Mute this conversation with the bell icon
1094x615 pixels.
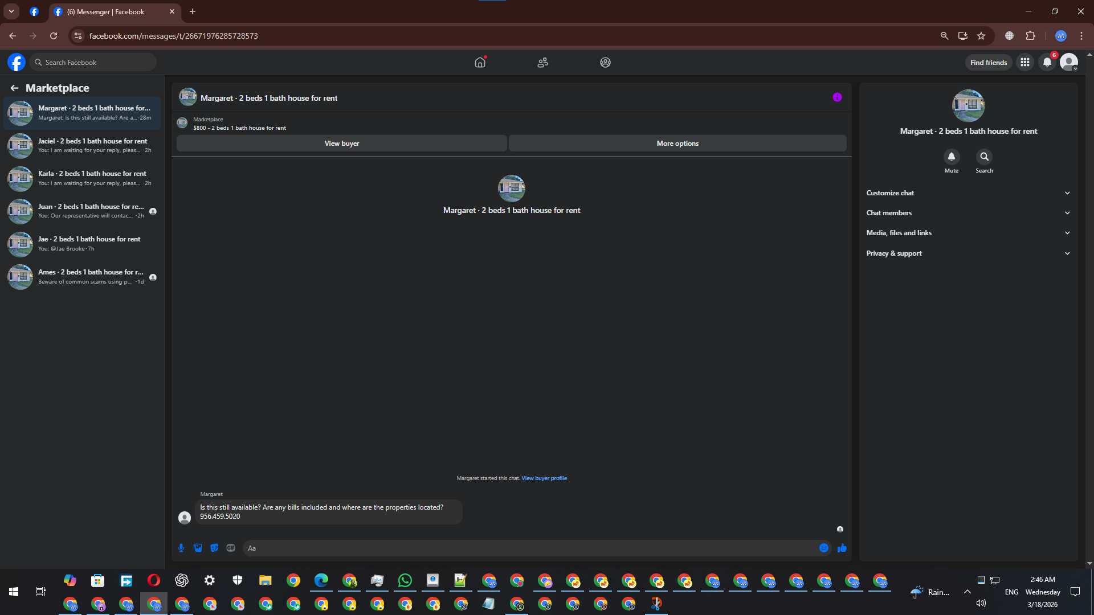pyautogui.click(x=952, y=157)
